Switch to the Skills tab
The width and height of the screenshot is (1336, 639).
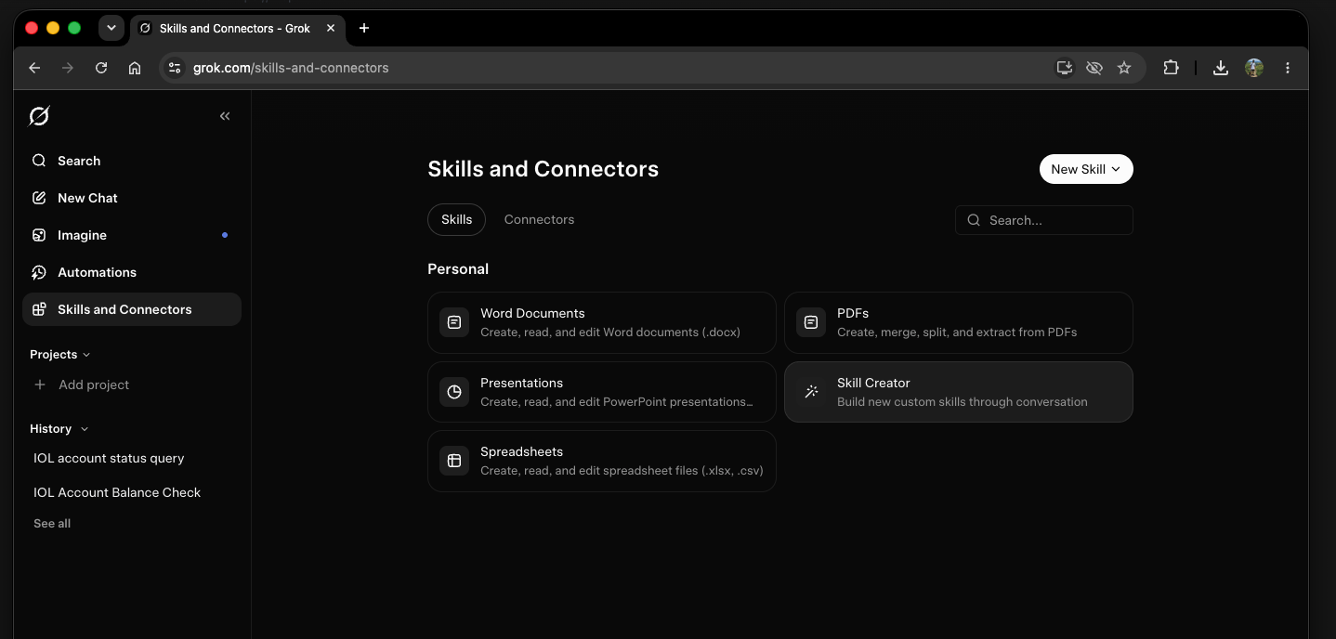pos(456,219)
